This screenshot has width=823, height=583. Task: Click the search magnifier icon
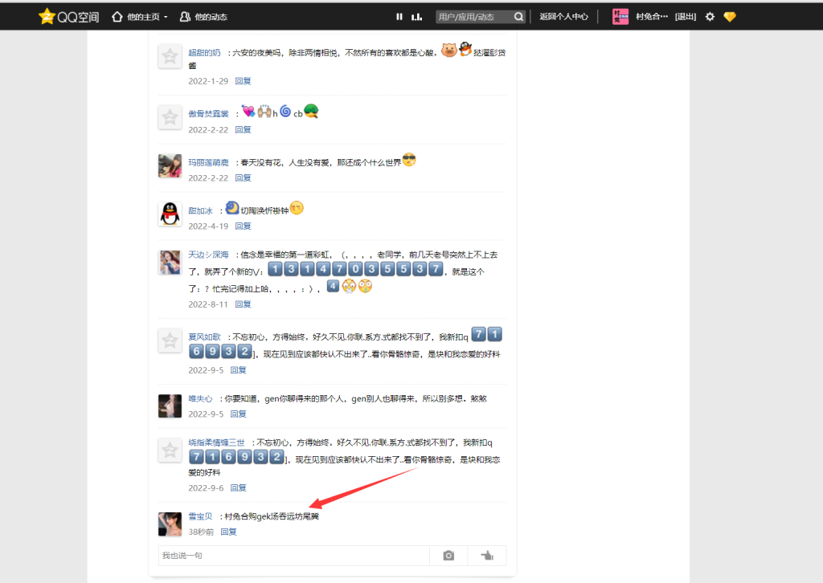518,16
